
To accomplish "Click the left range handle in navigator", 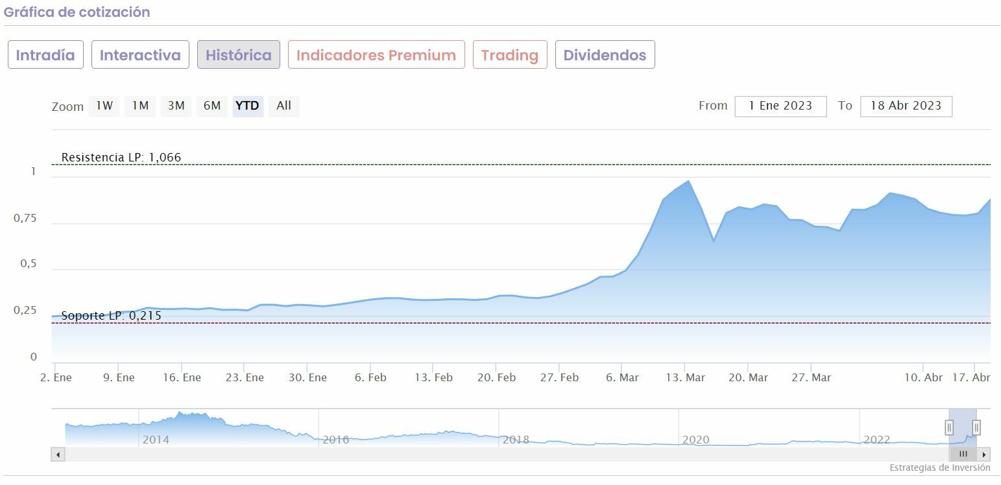I will pyautogui.click(x=949, y=427).
